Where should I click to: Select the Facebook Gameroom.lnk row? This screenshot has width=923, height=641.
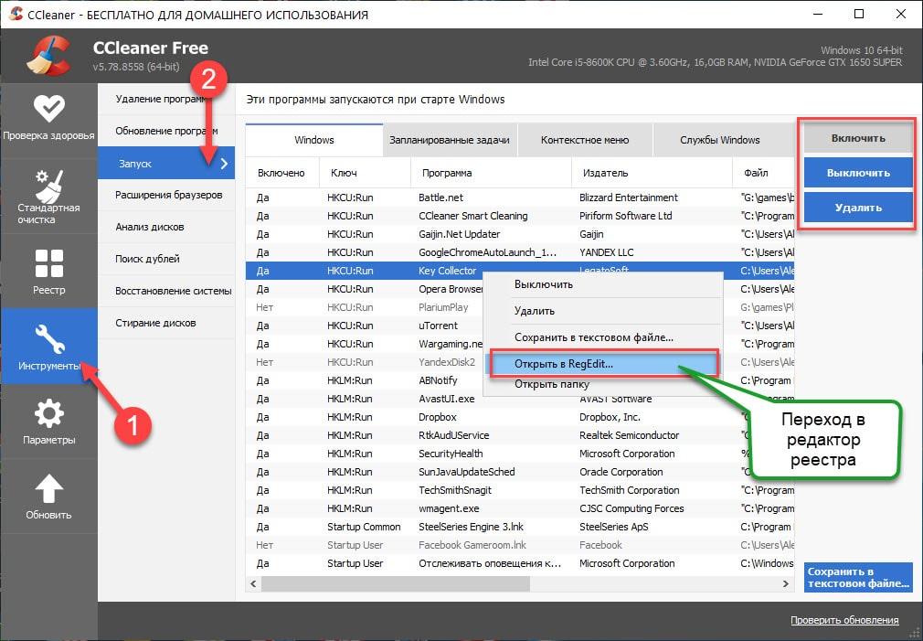520,545
